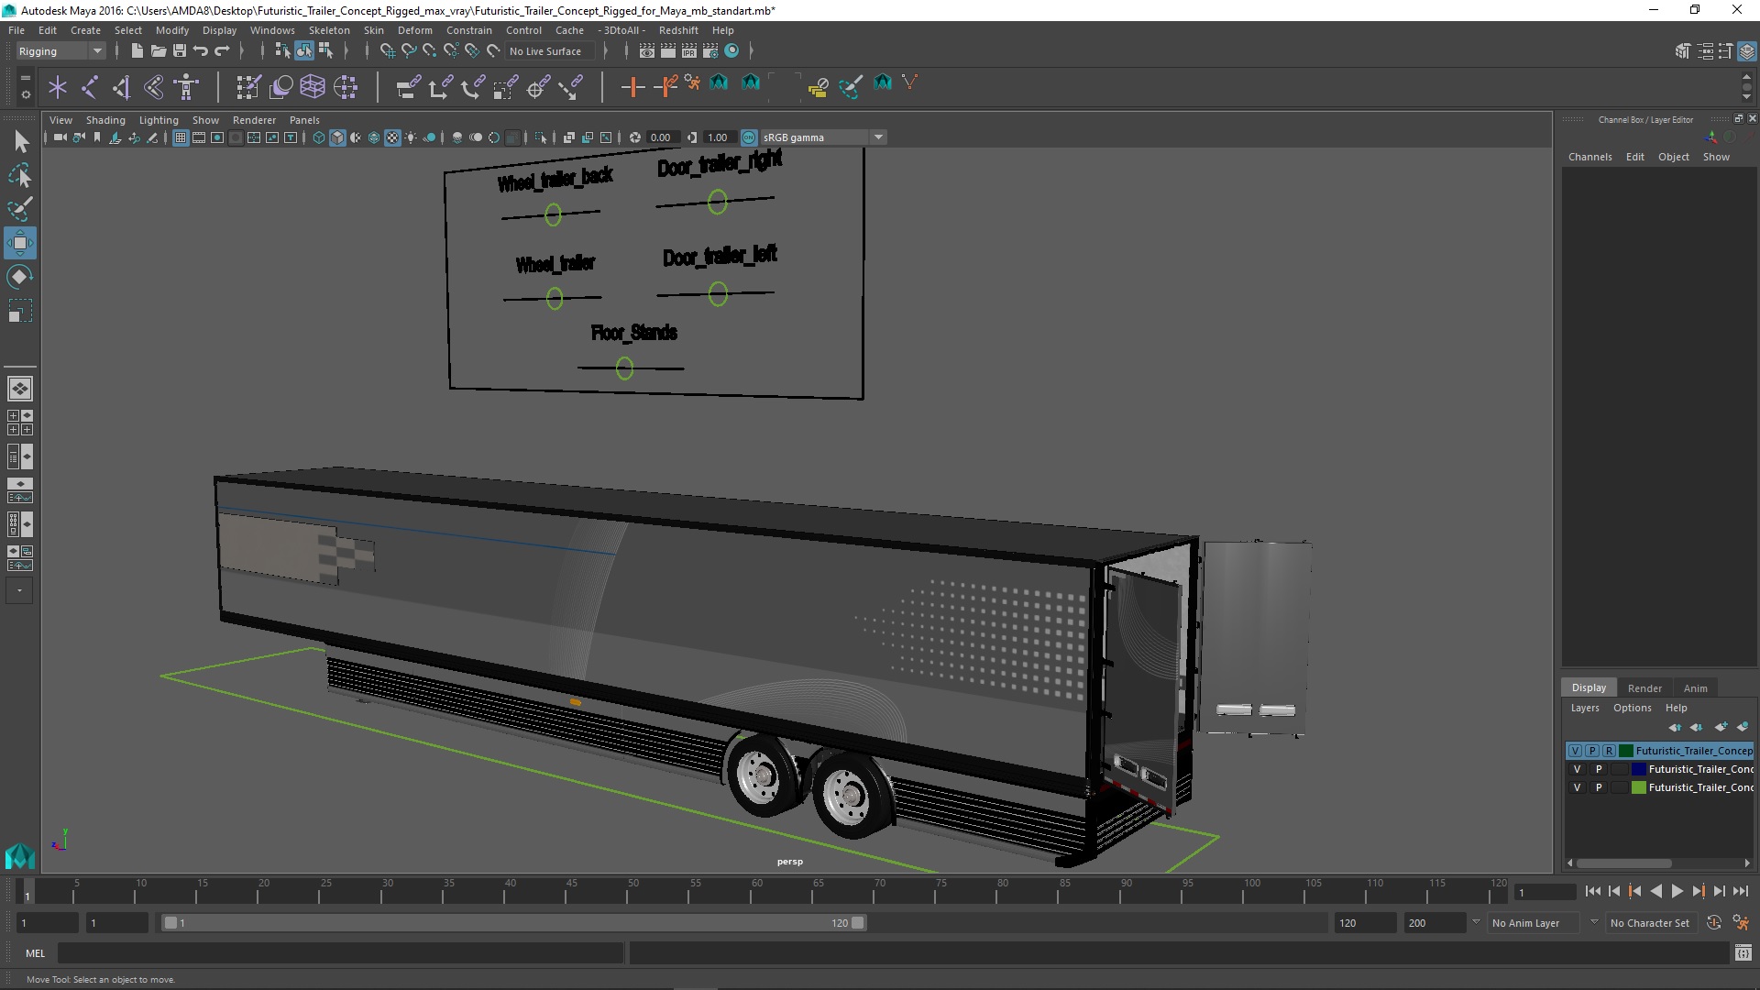
Task: Click the Undo arrow icon
Action: (201, 51)
